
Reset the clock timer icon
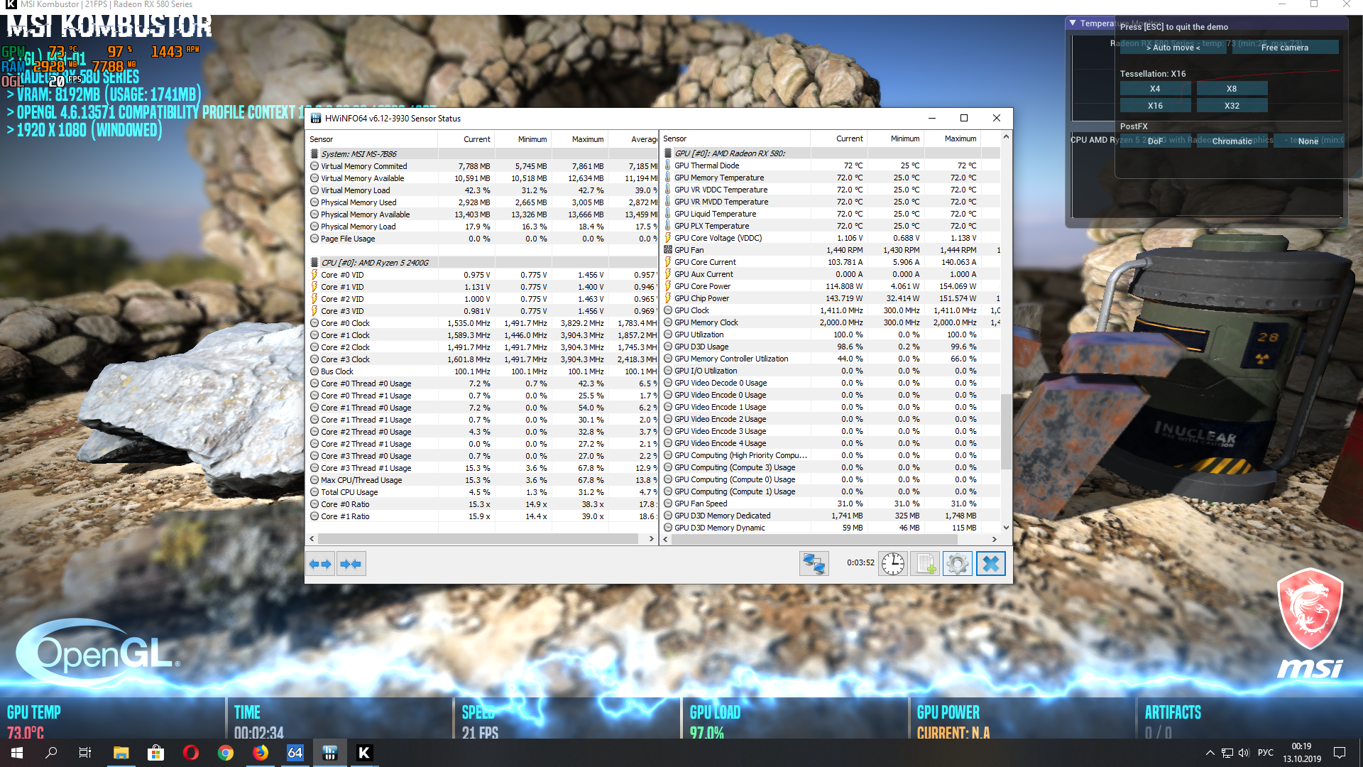892,564
